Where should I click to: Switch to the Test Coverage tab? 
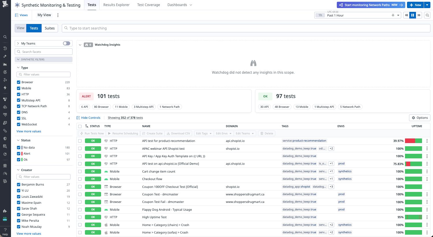coord(148,5)
